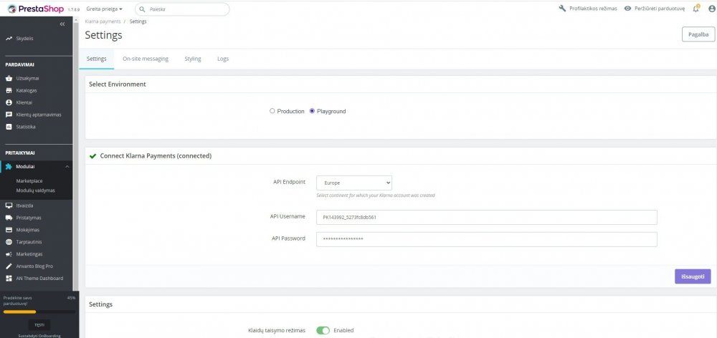This screenshot has width=717, height=338.
Task: Click the onboarding progress bar
Action: click(x=39, y=312)
